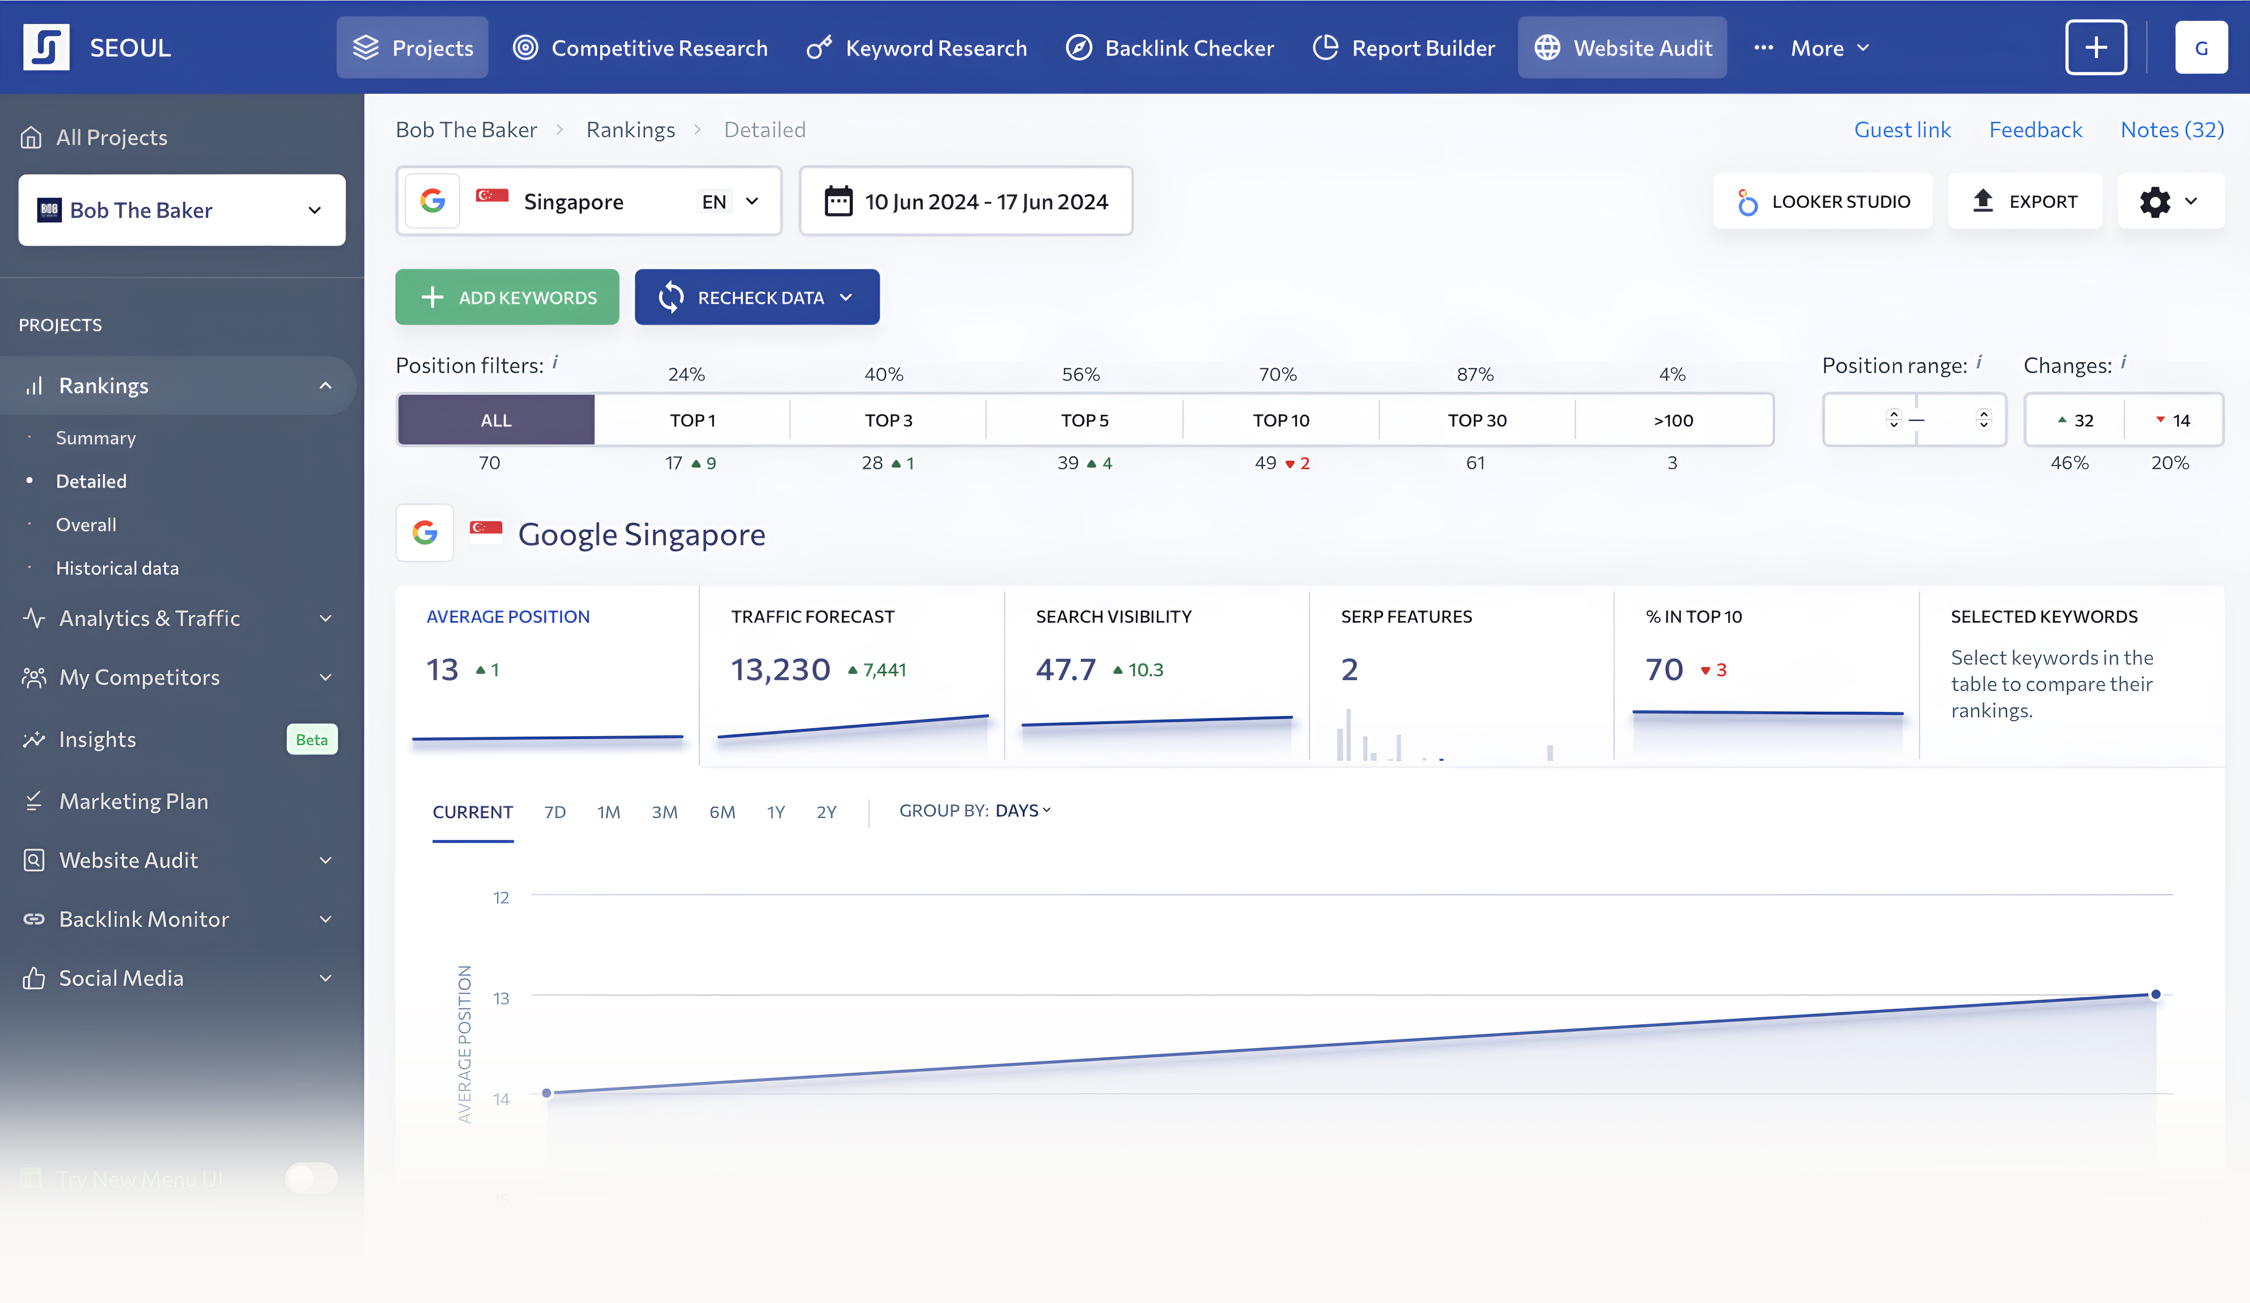The width and height of the screenshot is (2250, 1303).
Task: Open Competitive Research in top nav
Action: click(640, 47)
